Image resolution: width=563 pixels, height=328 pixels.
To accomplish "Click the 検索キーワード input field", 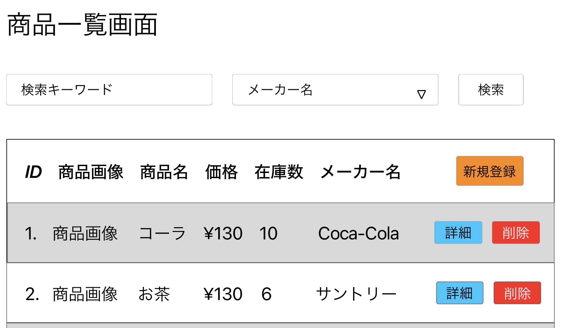I will point(109,90).
